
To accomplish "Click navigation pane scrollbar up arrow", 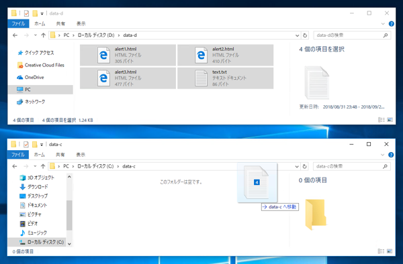I will tap(69, 177).
